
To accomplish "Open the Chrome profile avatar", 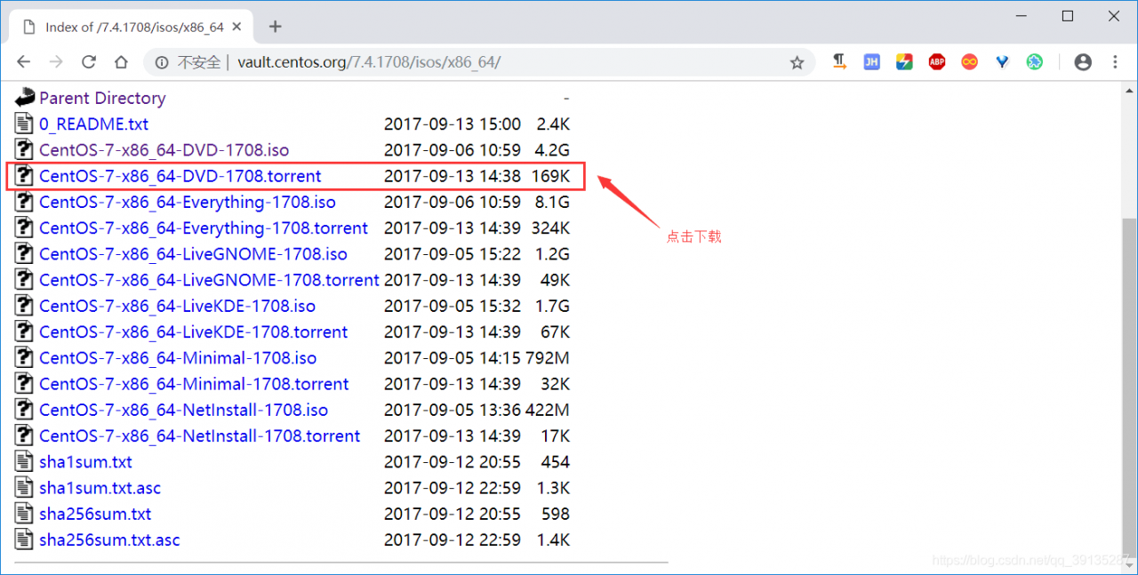I will tap(1083, 62).
